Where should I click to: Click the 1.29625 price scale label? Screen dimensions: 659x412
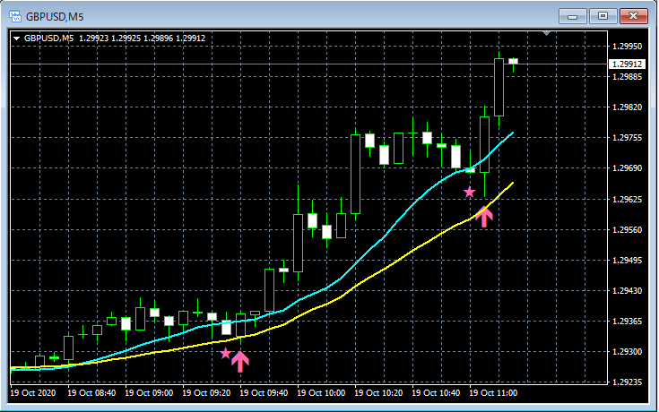pyautogui.click(x=628, y=200)
